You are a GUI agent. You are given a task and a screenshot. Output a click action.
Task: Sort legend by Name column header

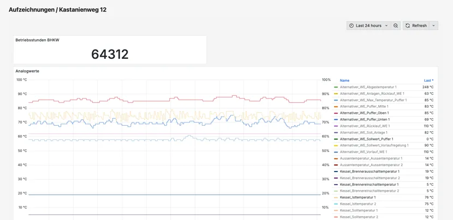344,81
